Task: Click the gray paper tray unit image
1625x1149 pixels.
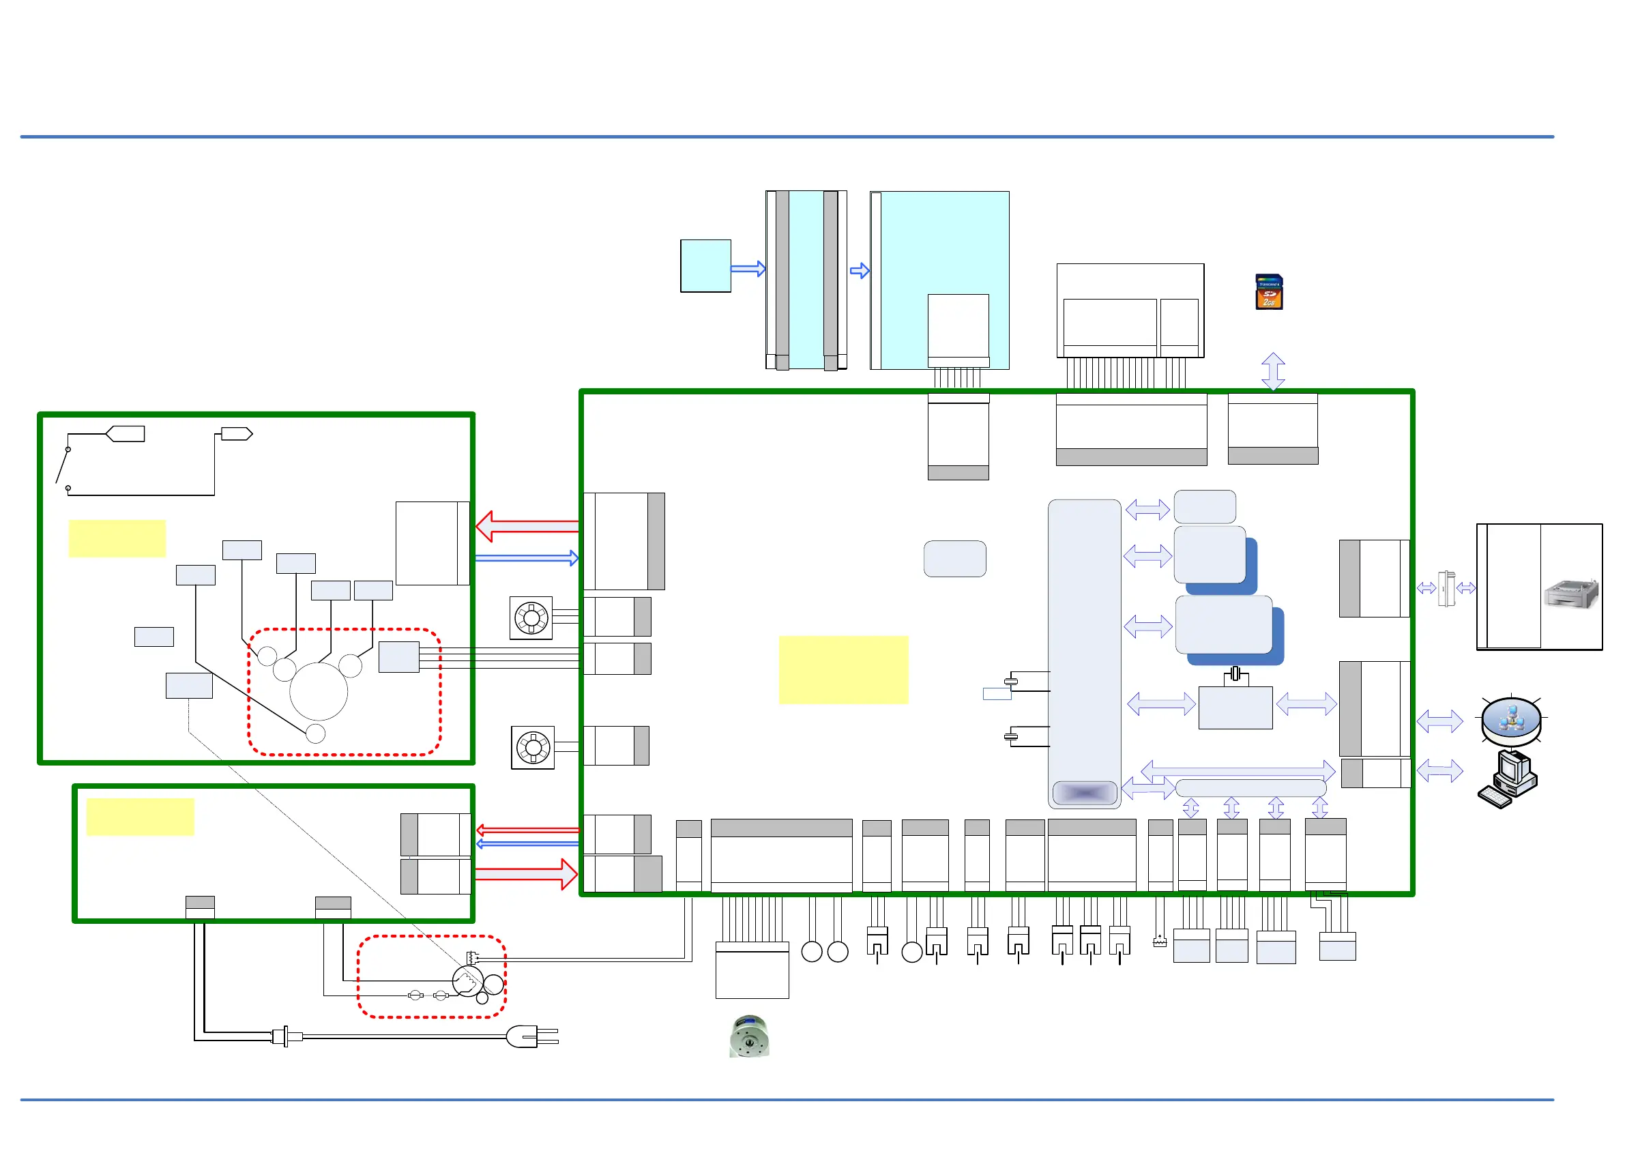Action: pos(1570,593)
